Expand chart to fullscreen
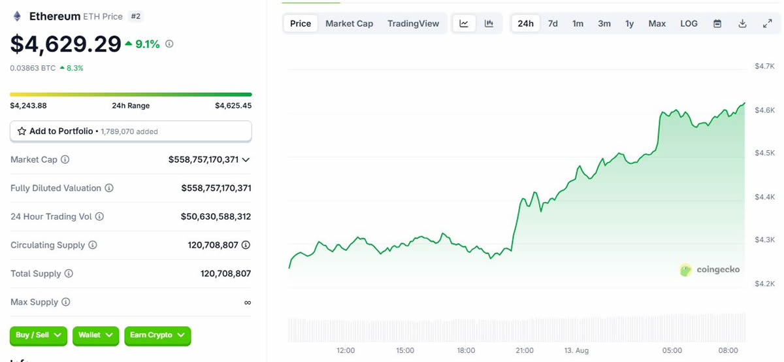 767,24
